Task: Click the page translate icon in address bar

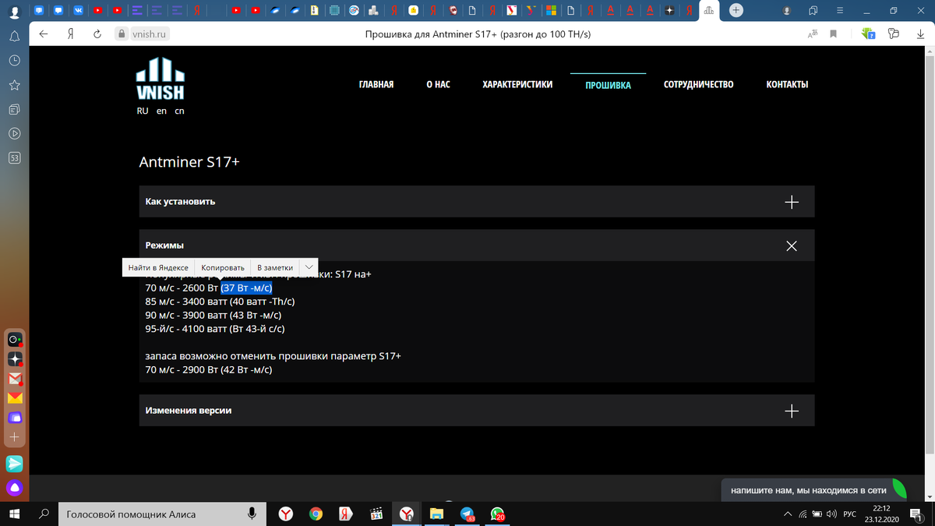Action: (812, 34)
